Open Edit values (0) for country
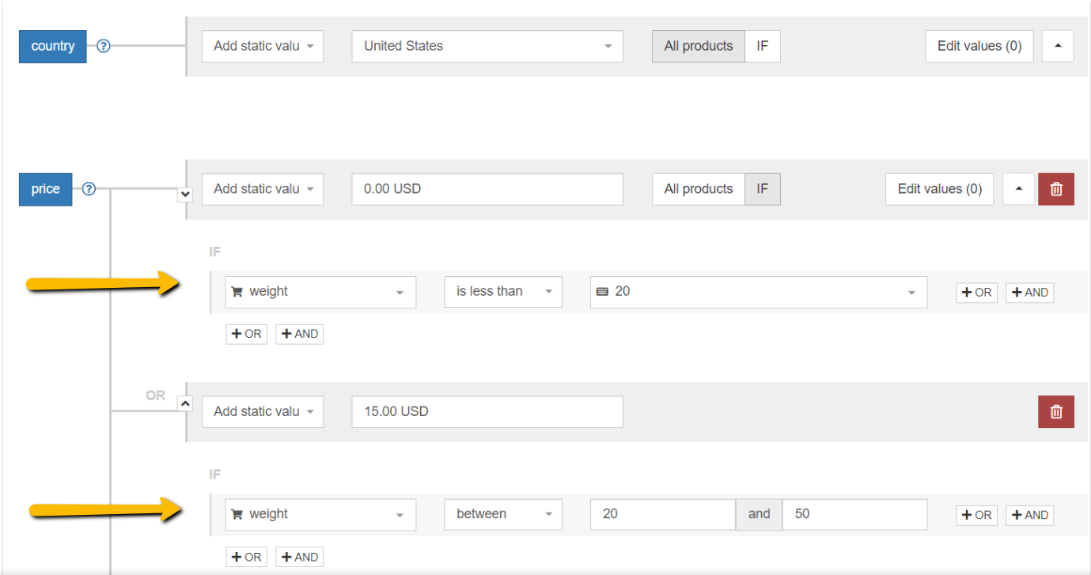The width and height of the screenshot is (1091, 575). click(979, 46)
